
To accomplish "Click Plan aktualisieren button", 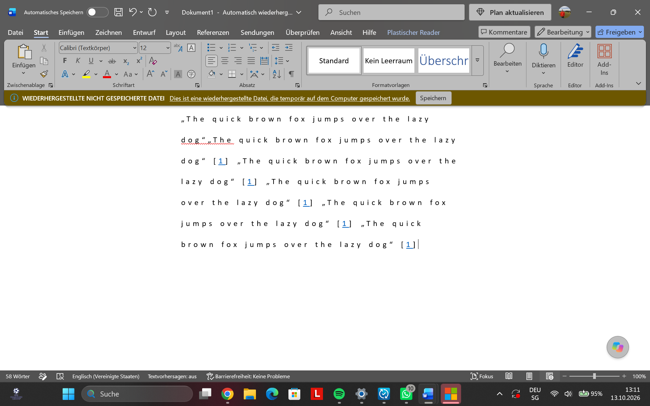I will (x=510, y=13).
